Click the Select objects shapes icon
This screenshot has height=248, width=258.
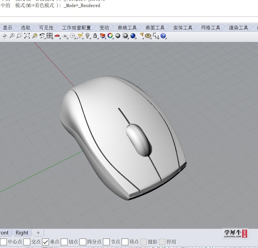[80, 36]
